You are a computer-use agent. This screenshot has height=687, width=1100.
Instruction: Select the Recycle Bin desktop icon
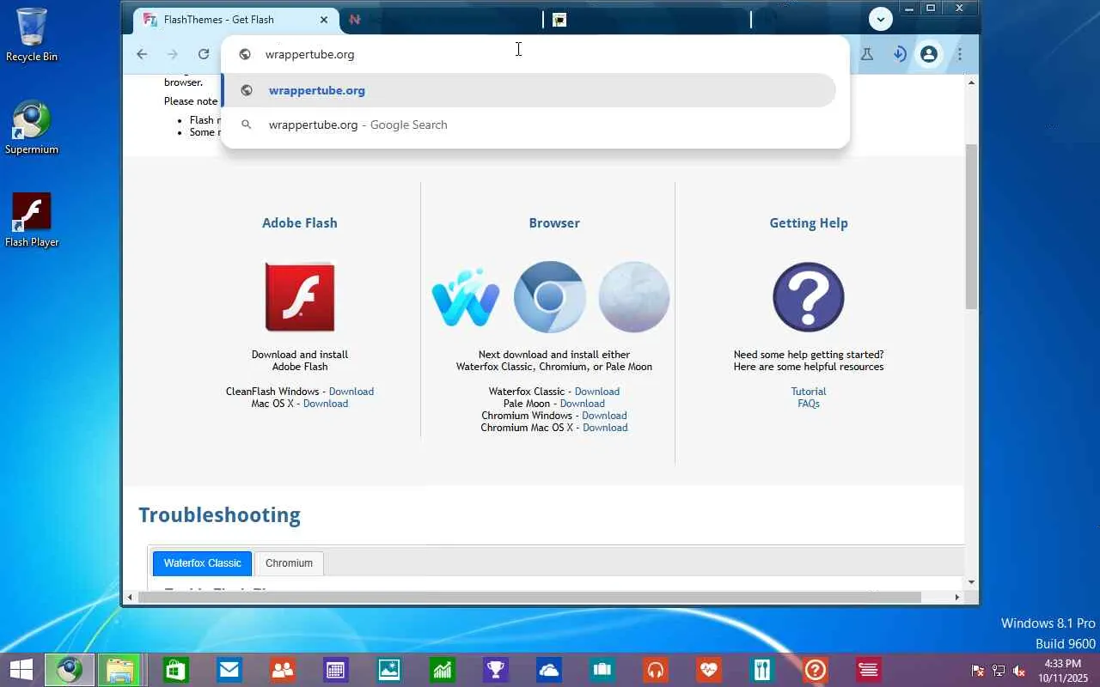click(x=32, y=34)
